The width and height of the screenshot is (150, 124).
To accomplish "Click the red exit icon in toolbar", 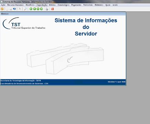I will pos(53,9).
